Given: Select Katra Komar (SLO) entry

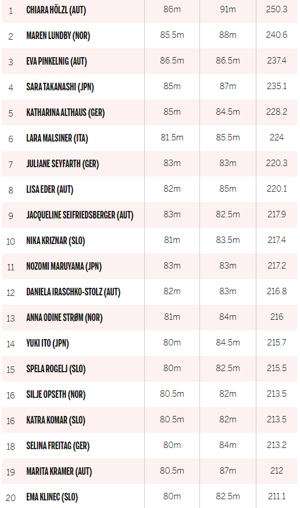Looking at the screenshot, I should point(56,420).
